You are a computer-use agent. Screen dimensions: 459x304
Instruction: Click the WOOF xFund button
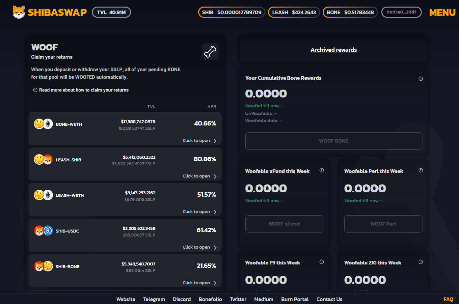(284, 224)
